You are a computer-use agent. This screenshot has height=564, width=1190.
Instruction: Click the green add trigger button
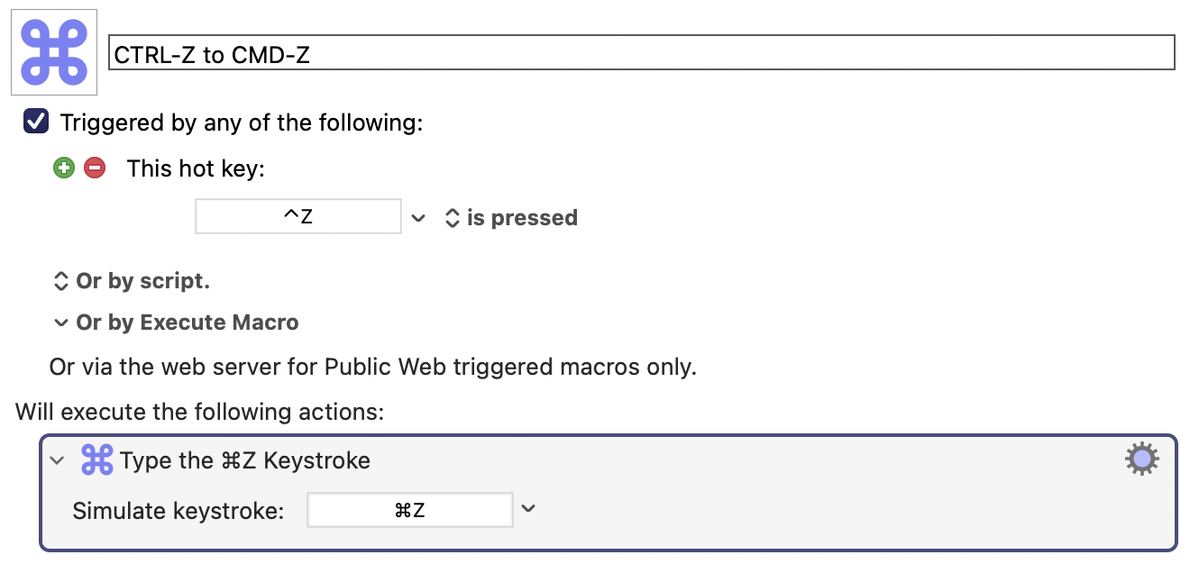(64, 168)
